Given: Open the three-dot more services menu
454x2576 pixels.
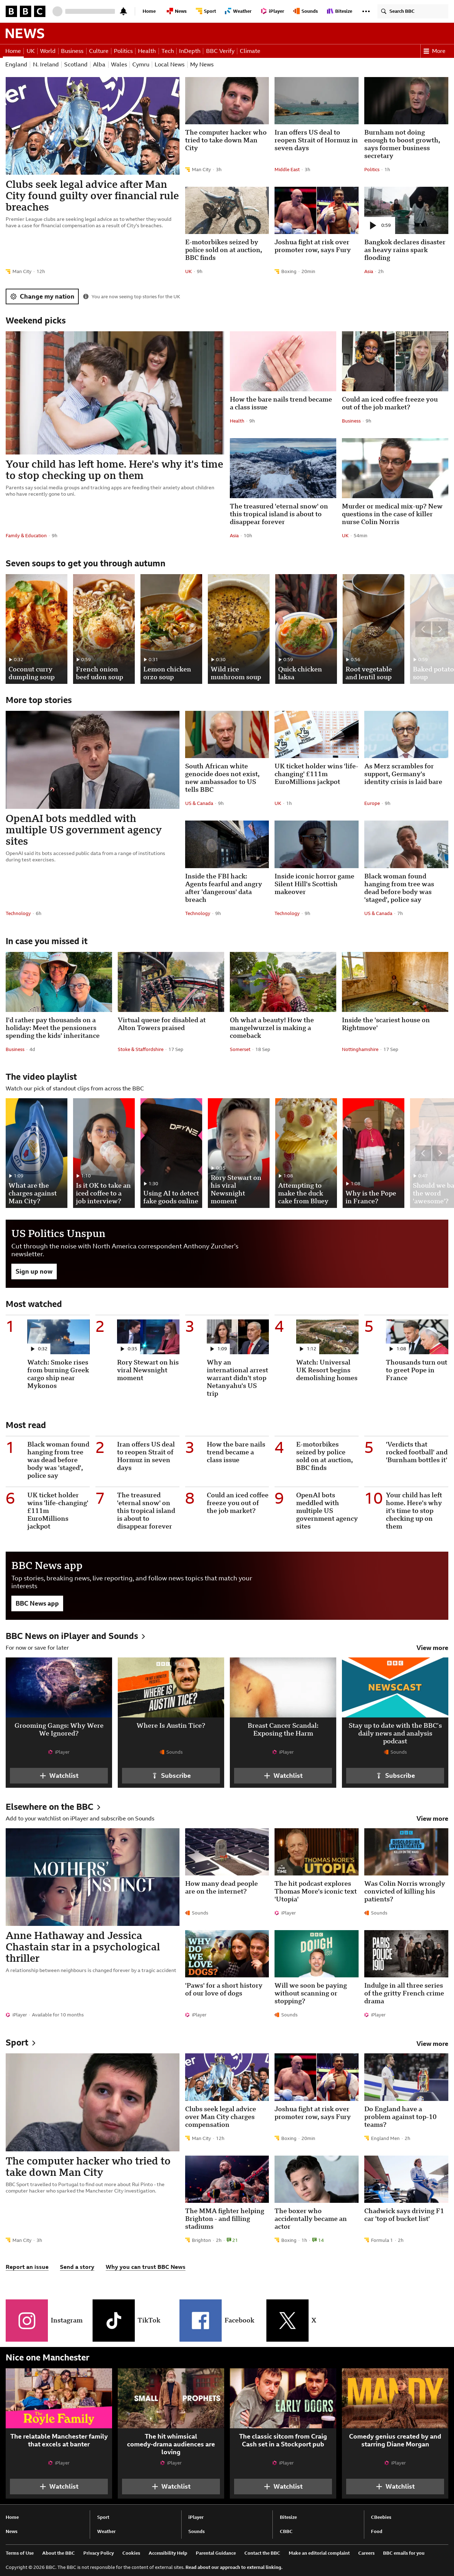Looking at the screenshot, I should [x=366, y=11].
